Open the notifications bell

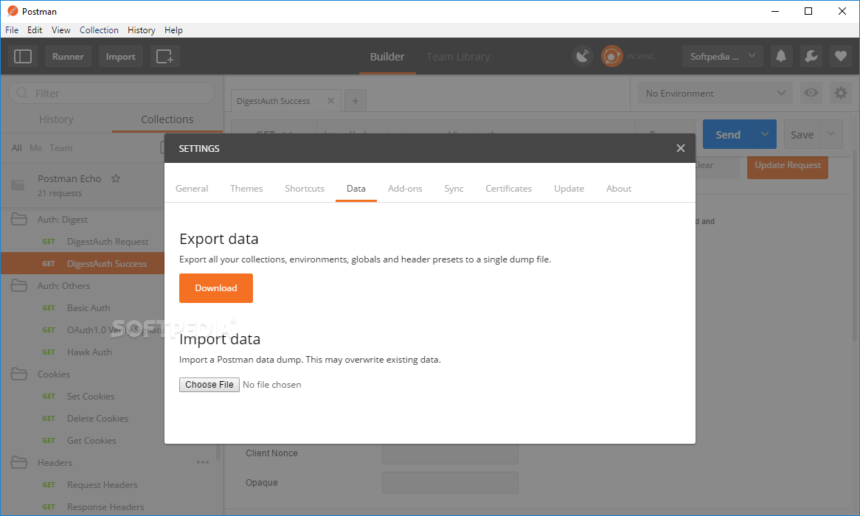pos(781,56)
